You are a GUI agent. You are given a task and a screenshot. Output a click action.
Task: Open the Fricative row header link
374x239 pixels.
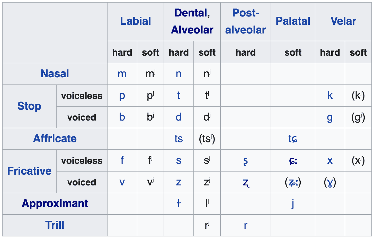click(29, 171)
